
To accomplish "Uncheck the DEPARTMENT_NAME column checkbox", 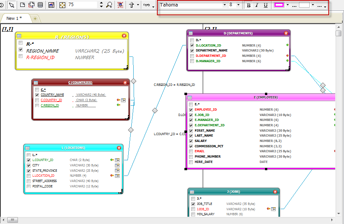I will point(192,50).
